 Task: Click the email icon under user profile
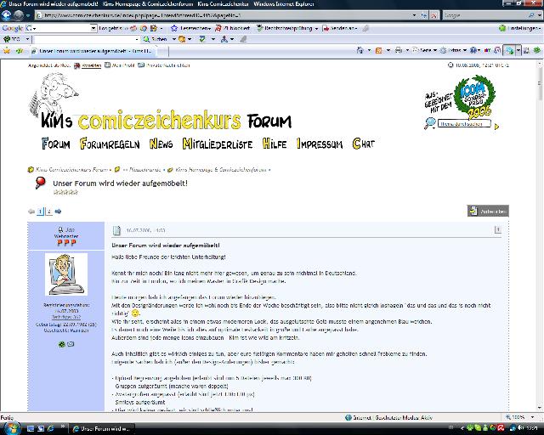coord(71,344)
